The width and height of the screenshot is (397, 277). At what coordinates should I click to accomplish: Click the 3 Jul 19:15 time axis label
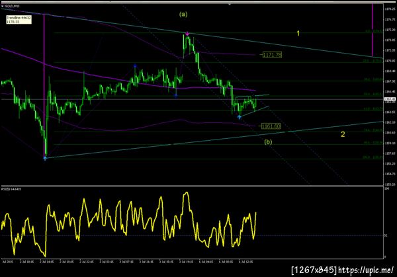click(186, 262)
